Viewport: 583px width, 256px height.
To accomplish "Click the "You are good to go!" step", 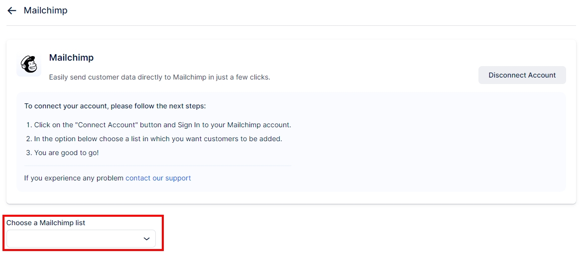I will click(66, 153).
